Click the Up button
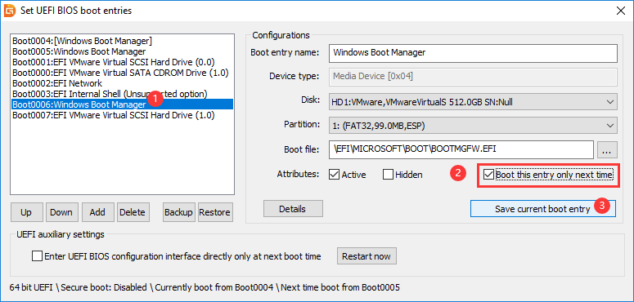The width and height of the screenshot is (634, 302). 26,212
